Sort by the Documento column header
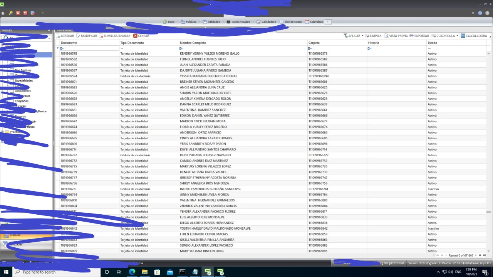 tap(89, 43)
